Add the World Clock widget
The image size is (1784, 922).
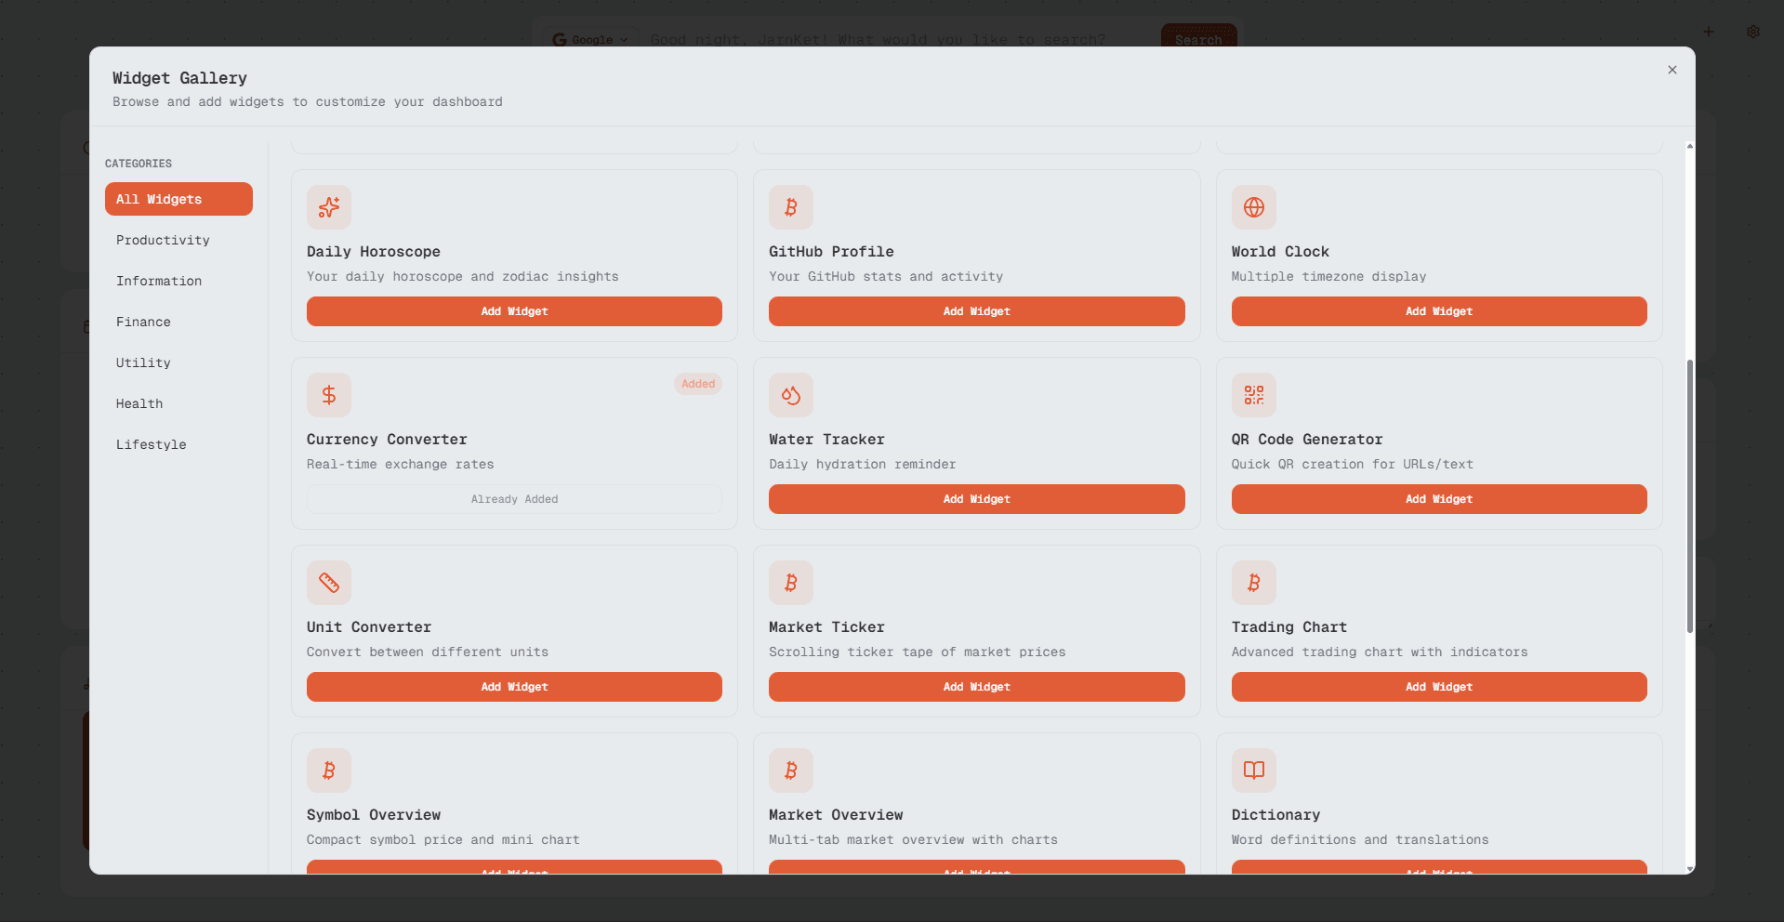coord(1438,311)
